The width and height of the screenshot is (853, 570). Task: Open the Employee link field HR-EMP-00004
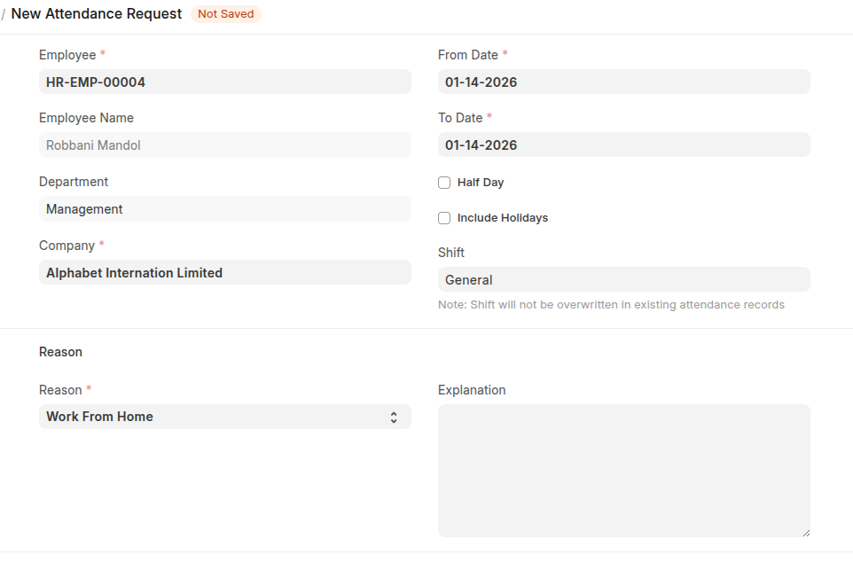224,82
